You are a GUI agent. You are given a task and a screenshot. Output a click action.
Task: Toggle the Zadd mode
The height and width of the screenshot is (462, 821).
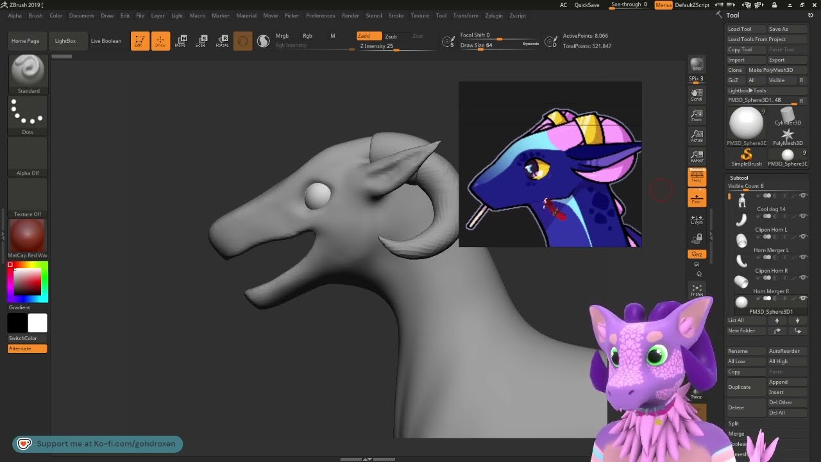[x=369, y=36]
